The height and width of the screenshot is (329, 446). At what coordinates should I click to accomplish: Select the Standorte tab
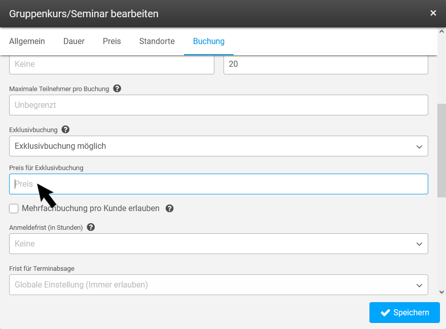(157, 42)
